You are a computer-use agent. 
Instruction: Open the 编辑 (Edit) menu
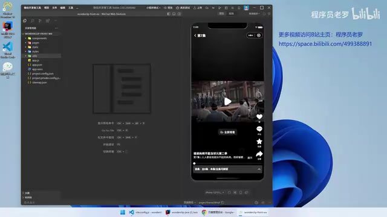63,8
